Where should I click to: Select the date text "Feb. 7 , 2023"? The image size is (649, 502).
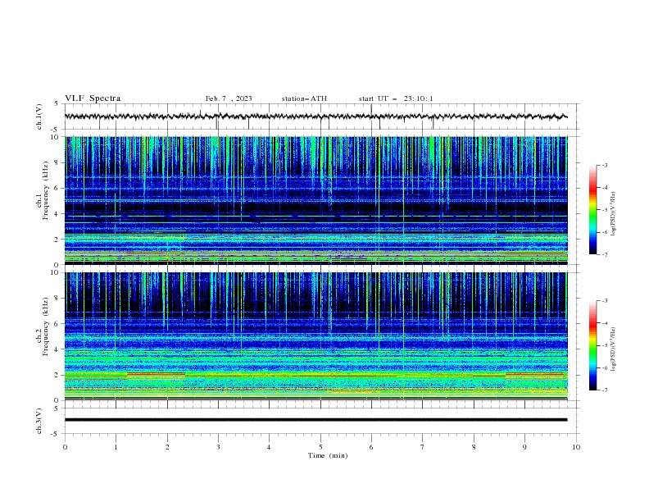[x=229, y=98]
